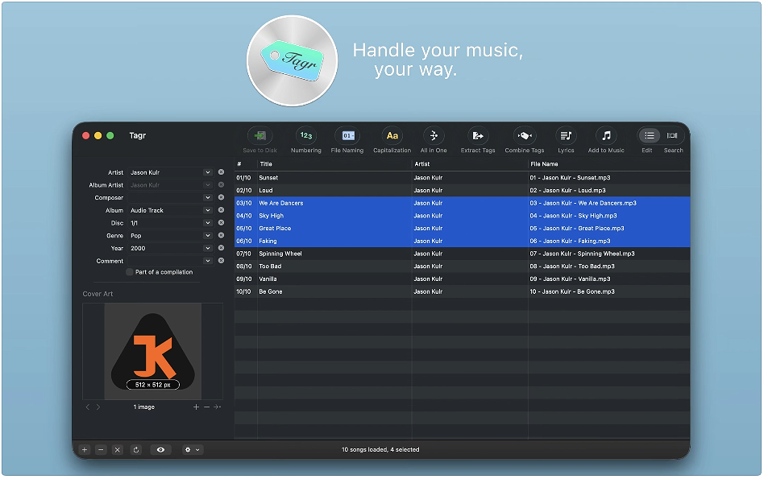Select the Too Bad row

(462, 266)
